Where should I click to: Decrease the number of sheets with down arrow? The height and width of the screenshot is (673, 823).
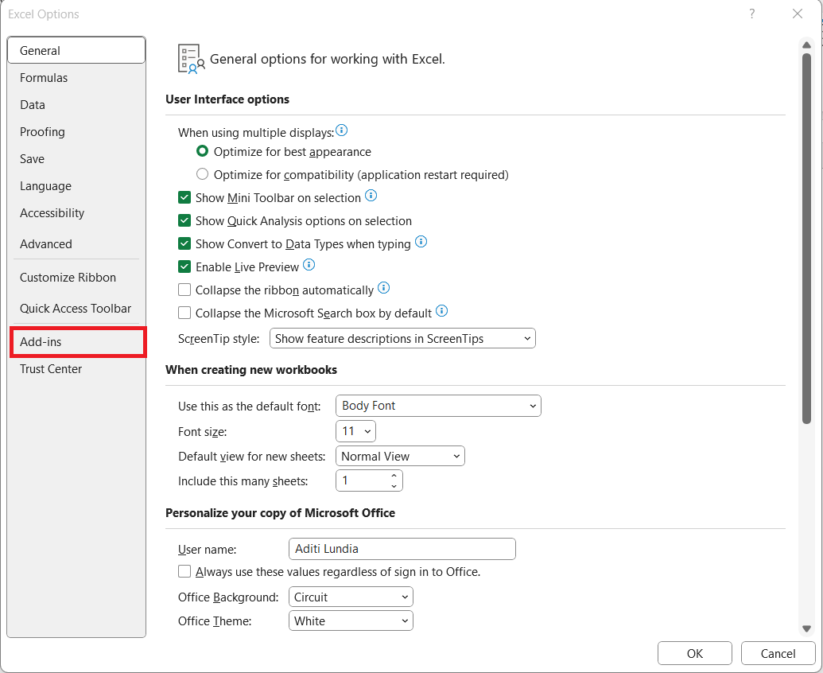click(x=394, y=486)
